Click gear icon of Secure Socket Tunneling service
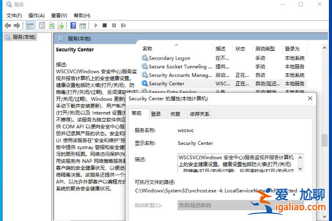The height and width of the screenshot is (221, 332). (145, 66)
